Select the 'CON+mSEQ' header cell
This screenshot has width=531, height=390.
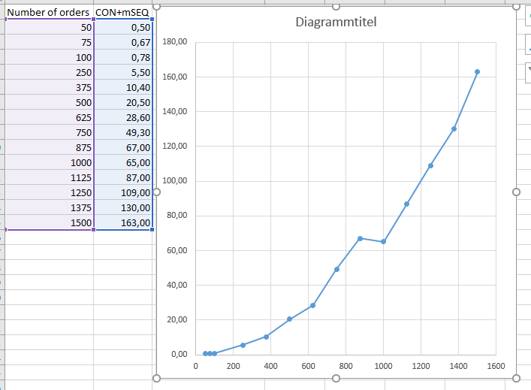point(123,13)
